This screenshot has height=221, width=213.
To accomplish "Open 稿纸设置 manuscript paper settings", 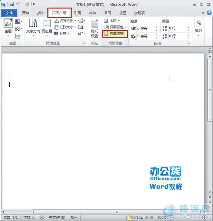I will coord(94,28).
